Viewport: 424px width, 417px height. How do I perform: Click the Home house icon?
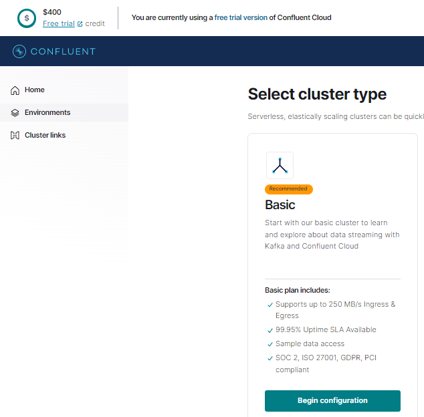tap(15, 90)
